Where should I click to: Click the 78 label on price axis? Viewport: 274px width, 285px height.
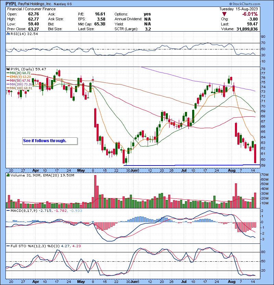coord(263,69)
